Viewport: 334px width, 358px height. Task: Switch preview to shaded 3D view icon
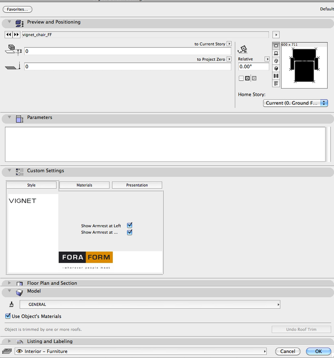tap(276, 68)
